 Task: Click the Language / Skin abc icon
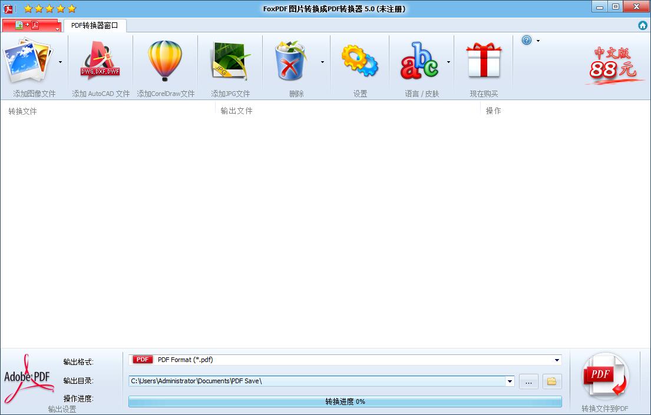coord(419,61)
